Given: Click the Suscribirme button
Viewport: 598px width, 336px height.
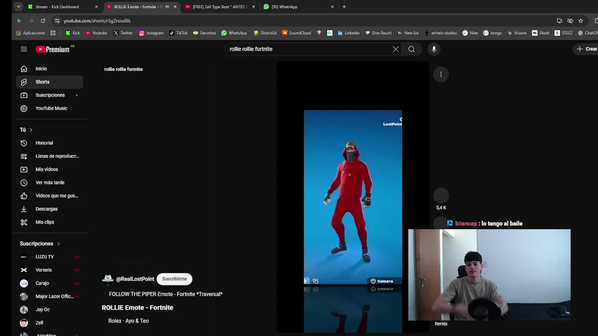Looking at the screenshot, I should click(174, 279).
